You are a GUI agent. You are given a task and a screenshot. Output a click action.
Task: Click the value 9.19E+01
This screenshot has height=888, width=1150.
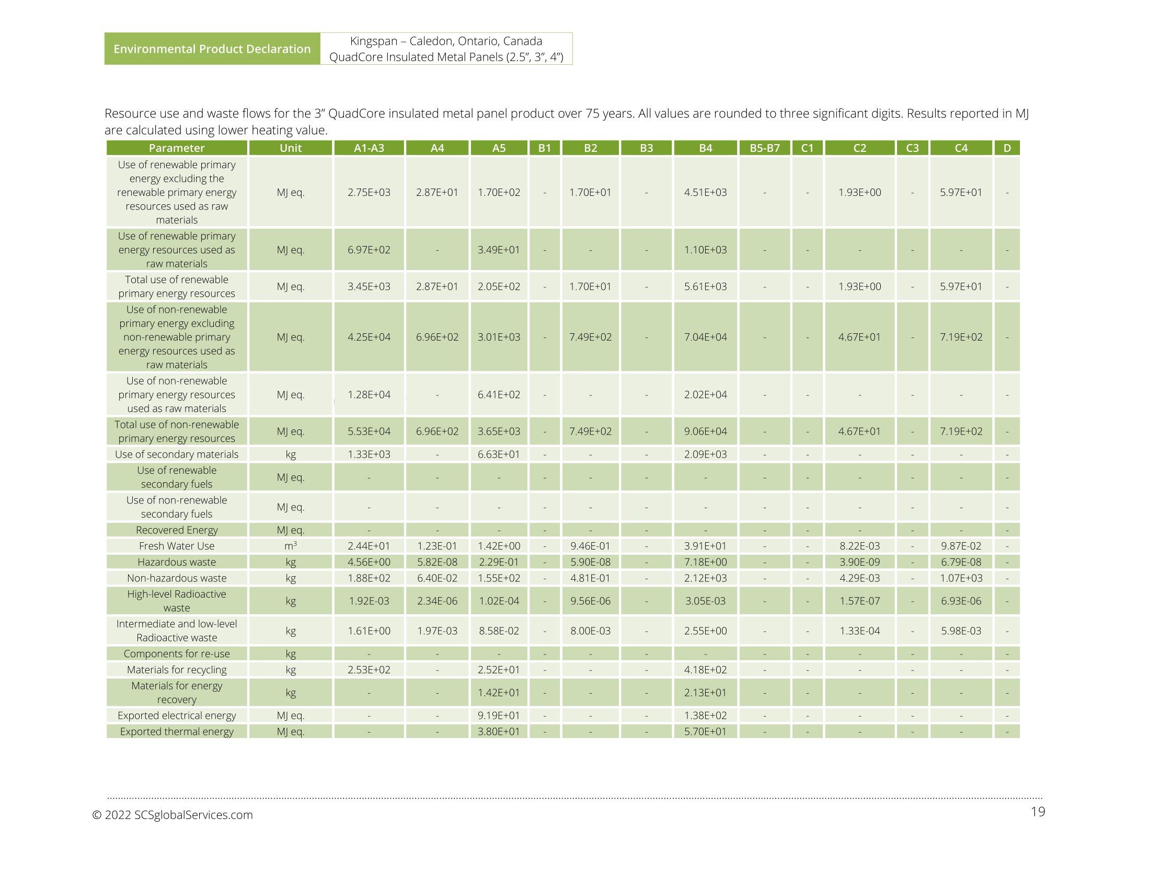[x=499, y=716]
